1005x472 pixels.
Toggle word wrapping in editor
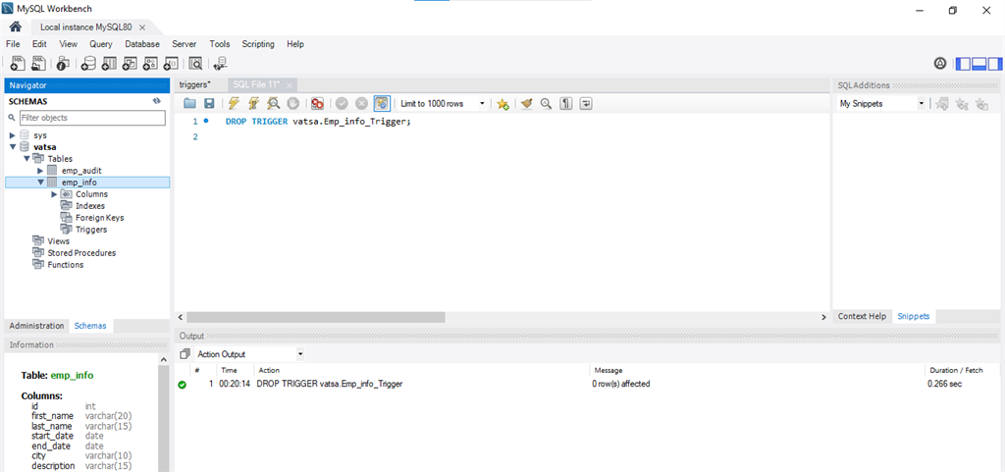(586, 103)
